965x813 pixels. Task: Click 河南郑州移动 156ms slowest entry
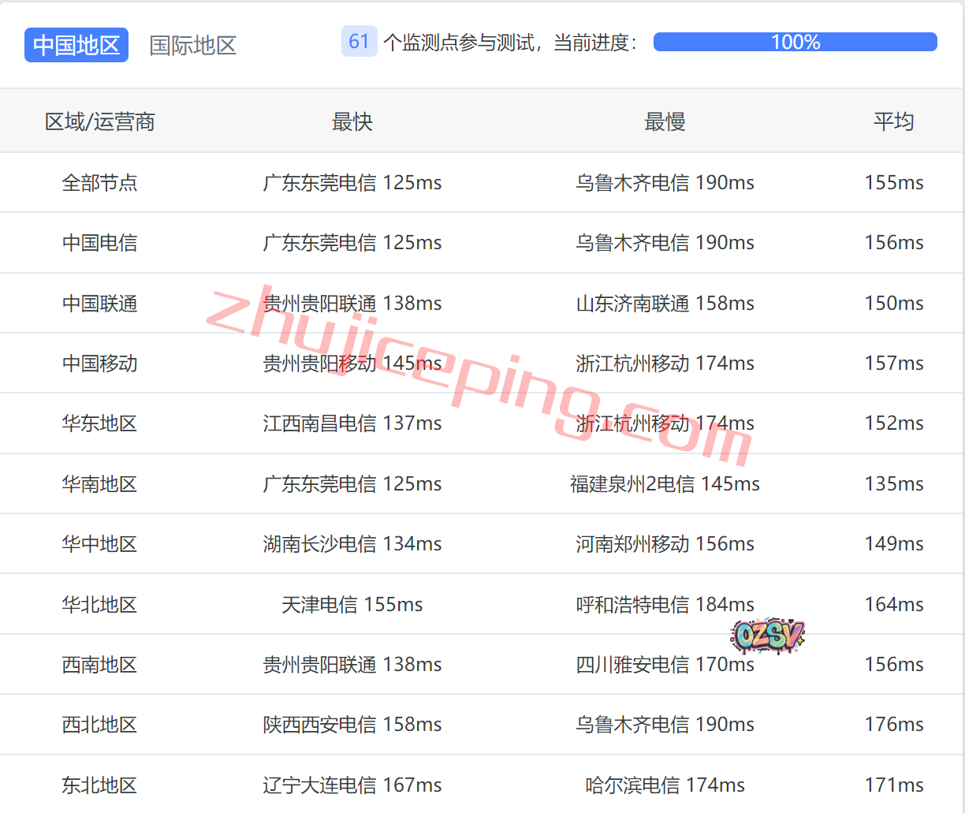coord(665,544)
